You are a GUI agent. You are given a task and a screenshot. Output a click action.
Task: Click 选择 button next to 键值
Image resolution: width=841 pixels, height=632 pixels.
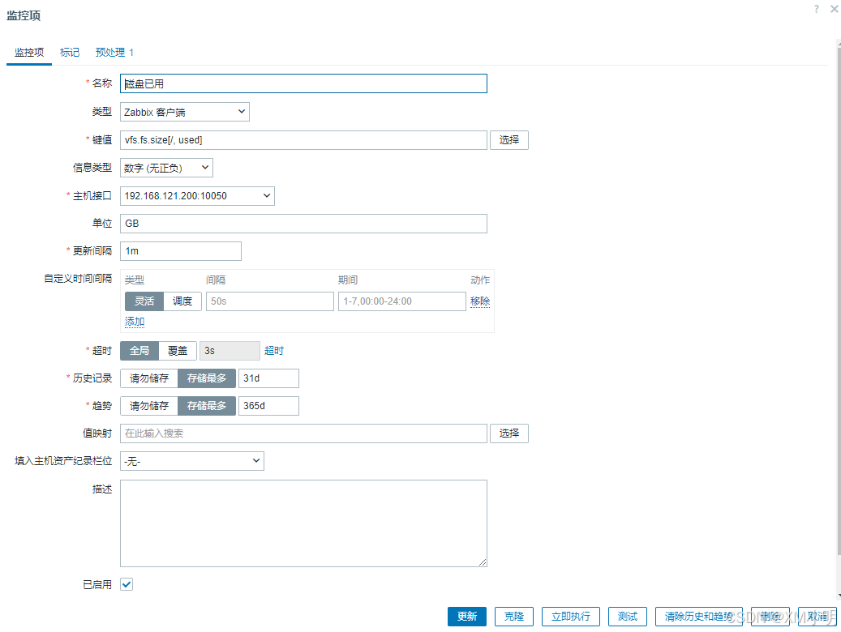tap(509, 140)
